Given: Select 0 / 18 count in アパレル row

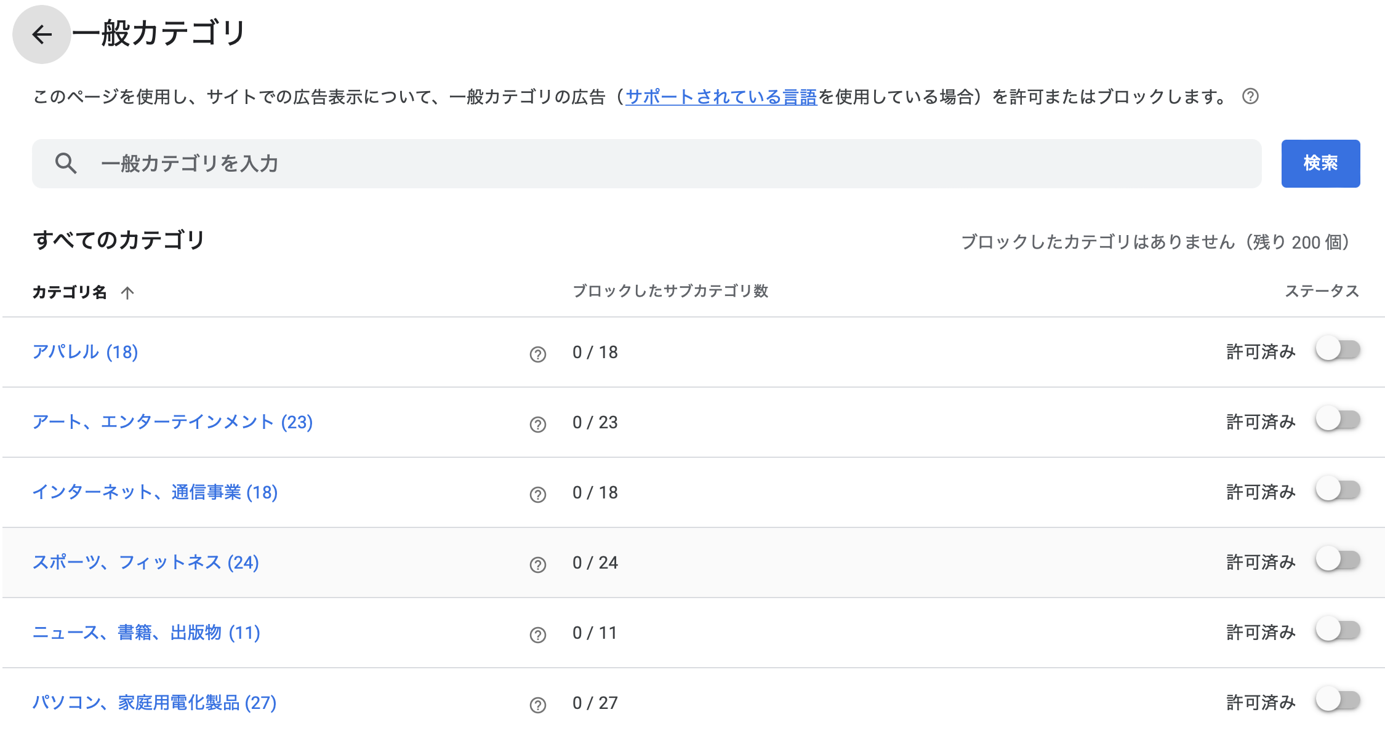Looking at the screenshot, I should click(x=595, y=353).
